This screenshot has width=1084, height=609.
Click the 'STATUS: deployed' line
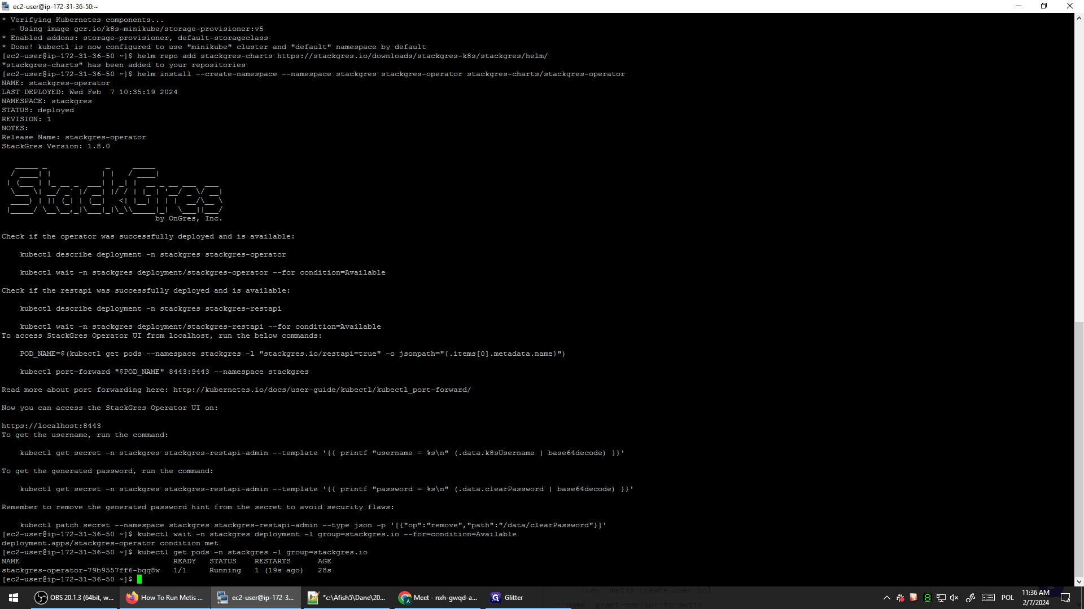pos(38,110)
